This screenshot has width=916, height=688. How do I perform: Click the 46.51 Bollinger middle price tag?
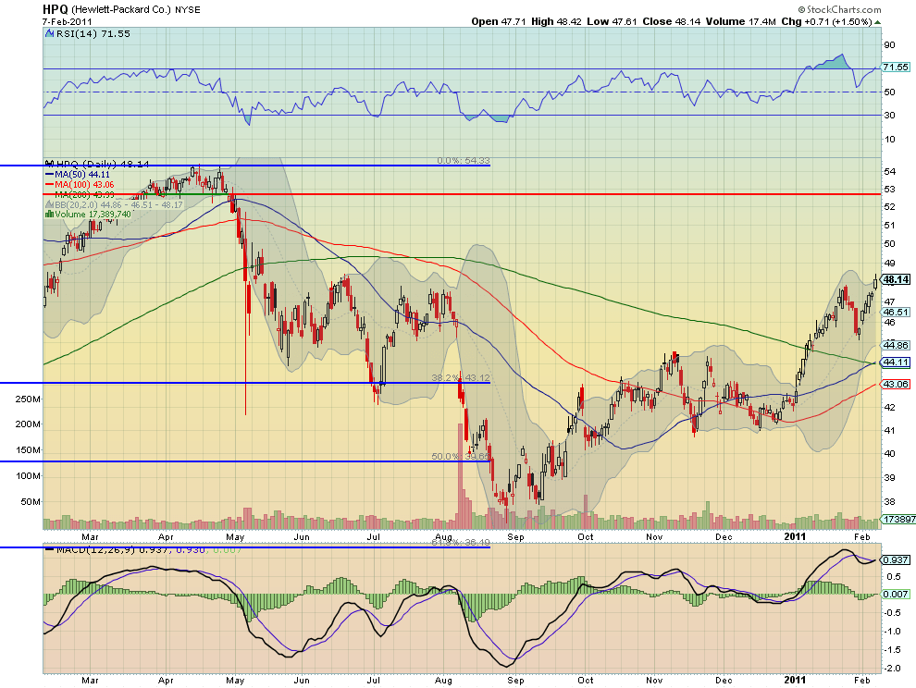(x=896, y=312)
